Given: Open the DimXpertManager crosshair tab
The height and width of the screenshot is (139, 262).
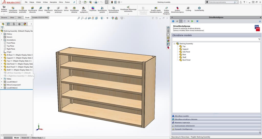Looking at the screenshot, I should (19, 24).
